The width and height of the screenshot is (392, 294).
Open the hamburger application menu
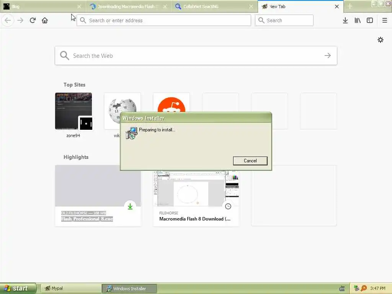point(384,20)
